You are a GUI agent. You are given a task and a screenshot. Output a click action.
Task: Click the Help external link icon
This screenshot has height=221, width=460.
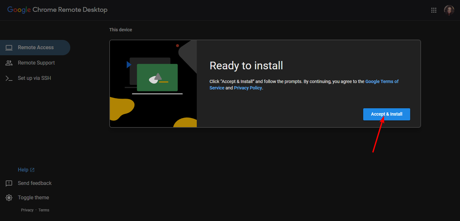point(32,170)
